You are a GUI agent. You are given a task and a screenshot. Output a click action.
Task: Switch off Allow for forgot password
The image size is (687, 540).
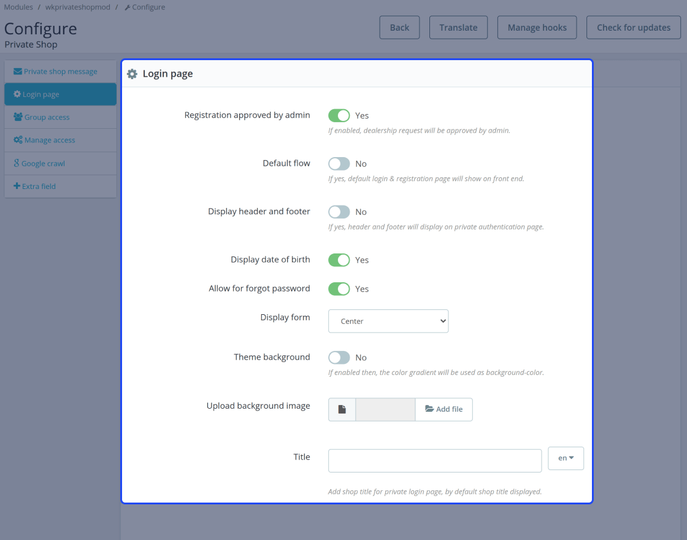click(x=339, y=289)
